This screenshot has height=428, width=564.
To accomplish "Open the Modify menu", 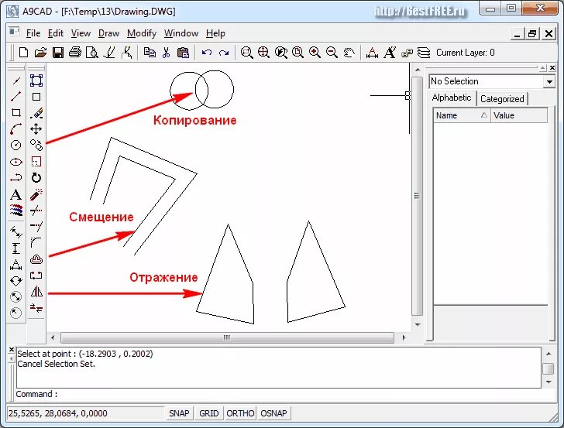I will 142,33.
